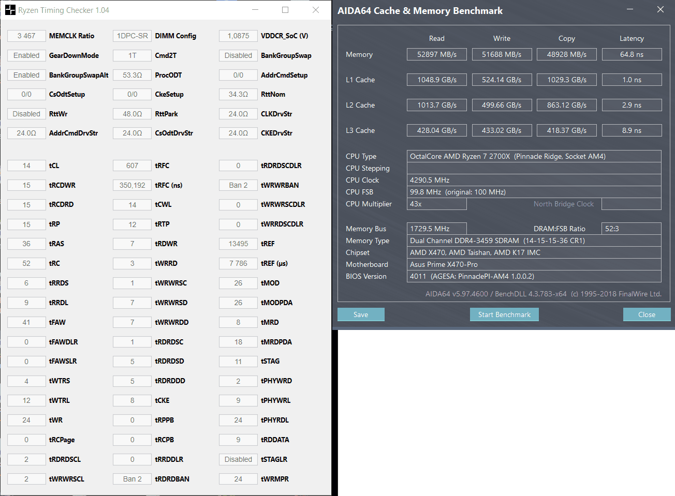
Task: Click the tCKE value 8
Action: tap(133, 400)
